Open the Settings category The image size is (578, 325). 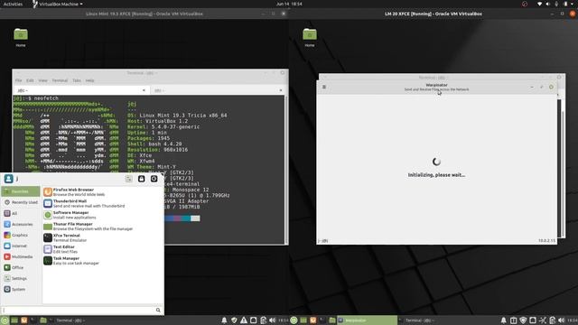coord(21,278)
